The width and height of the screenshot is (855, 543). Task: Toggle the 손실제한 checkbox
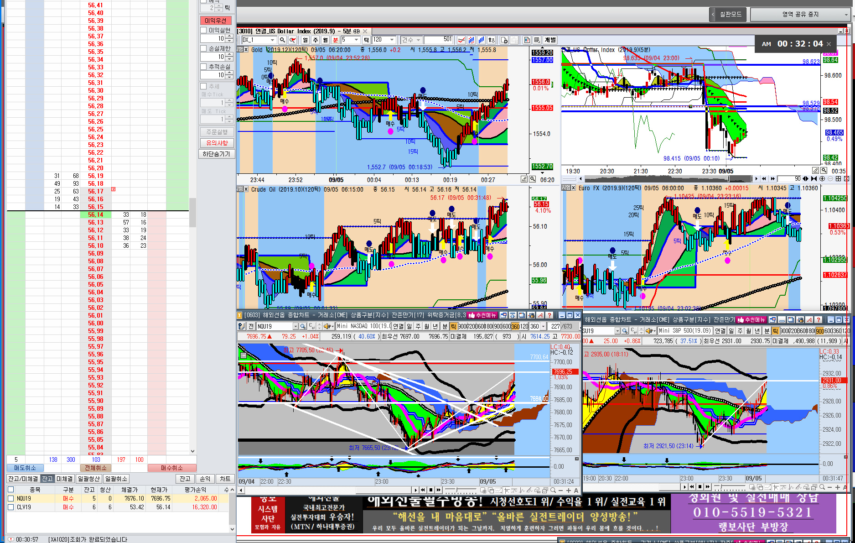point(204,48)
